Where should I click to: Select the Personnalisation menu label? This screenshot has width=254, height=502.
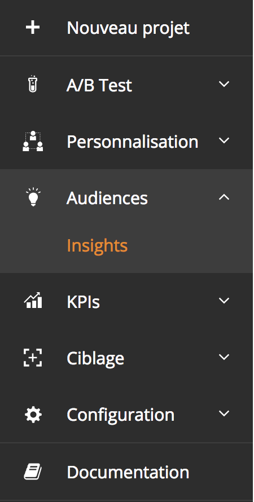pos(132,141)
